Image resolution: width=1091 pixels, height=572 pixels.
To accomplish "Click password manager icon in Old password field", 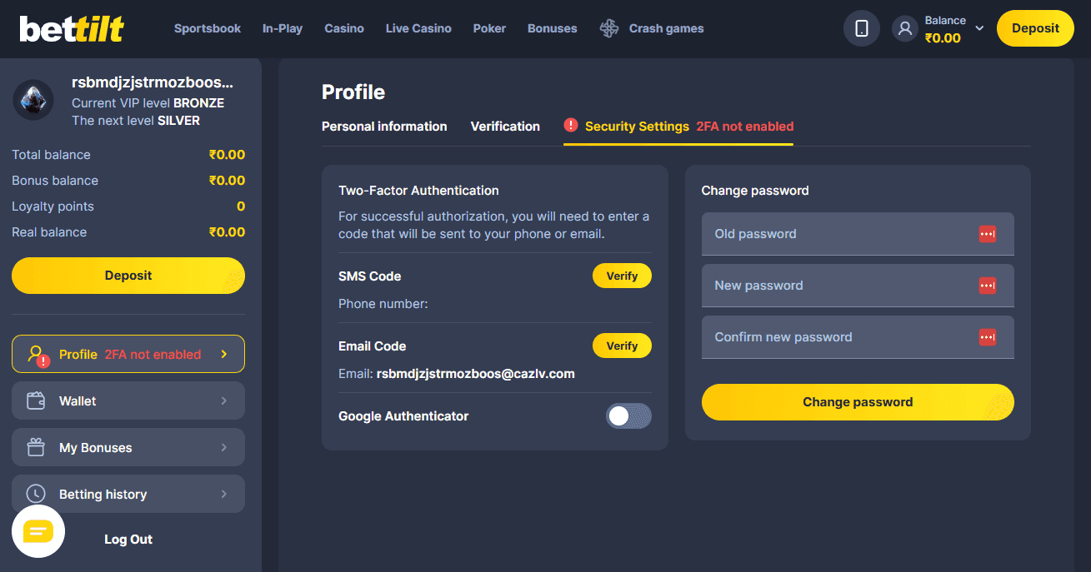I will [988, 234].
